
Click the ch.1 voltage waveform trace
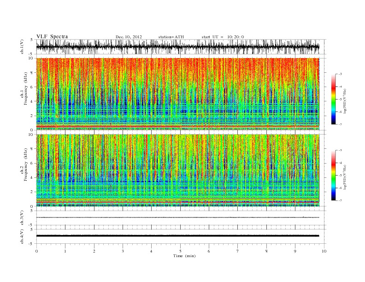[177, 47]
